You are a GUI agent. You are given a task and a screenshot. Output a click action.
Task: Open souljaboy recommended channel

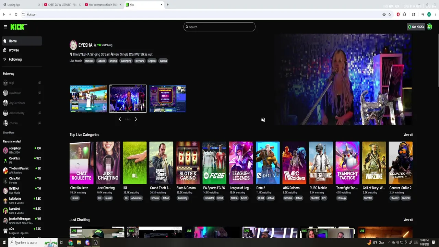22,150
